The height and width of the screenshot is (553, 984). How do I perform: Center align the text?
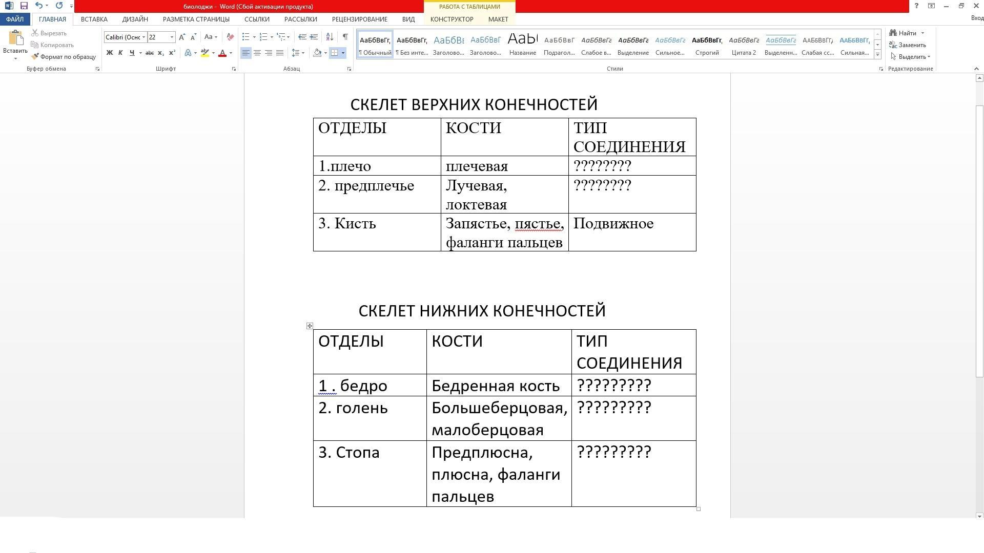(x=257, y=53)
